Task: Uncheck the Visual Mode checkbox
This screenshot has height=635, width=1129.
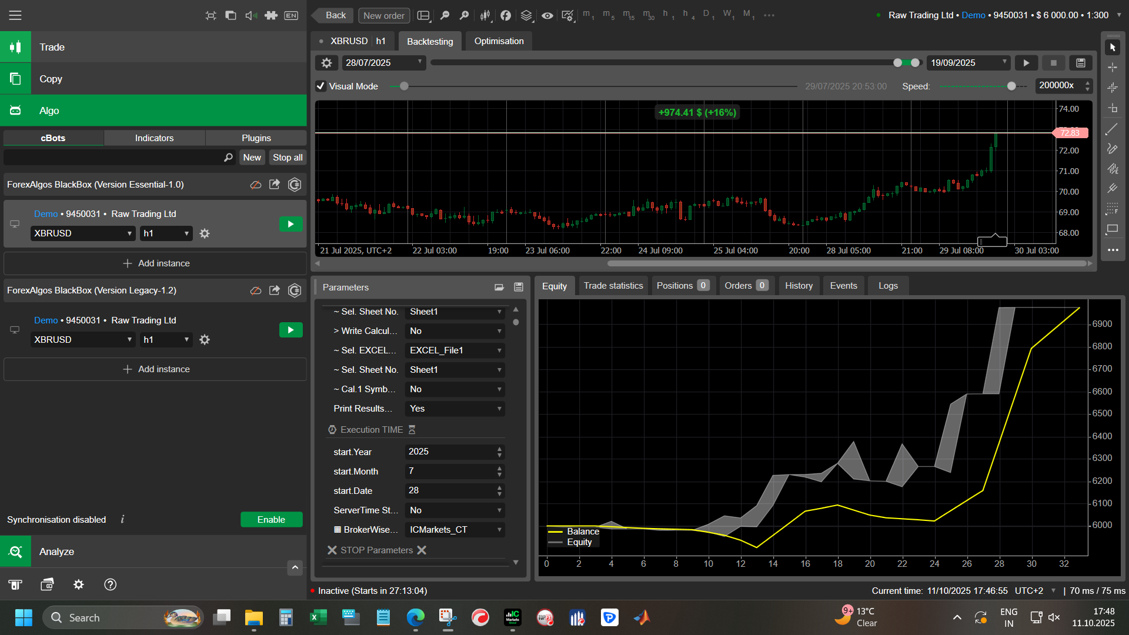Action: [x=320, y=86]
